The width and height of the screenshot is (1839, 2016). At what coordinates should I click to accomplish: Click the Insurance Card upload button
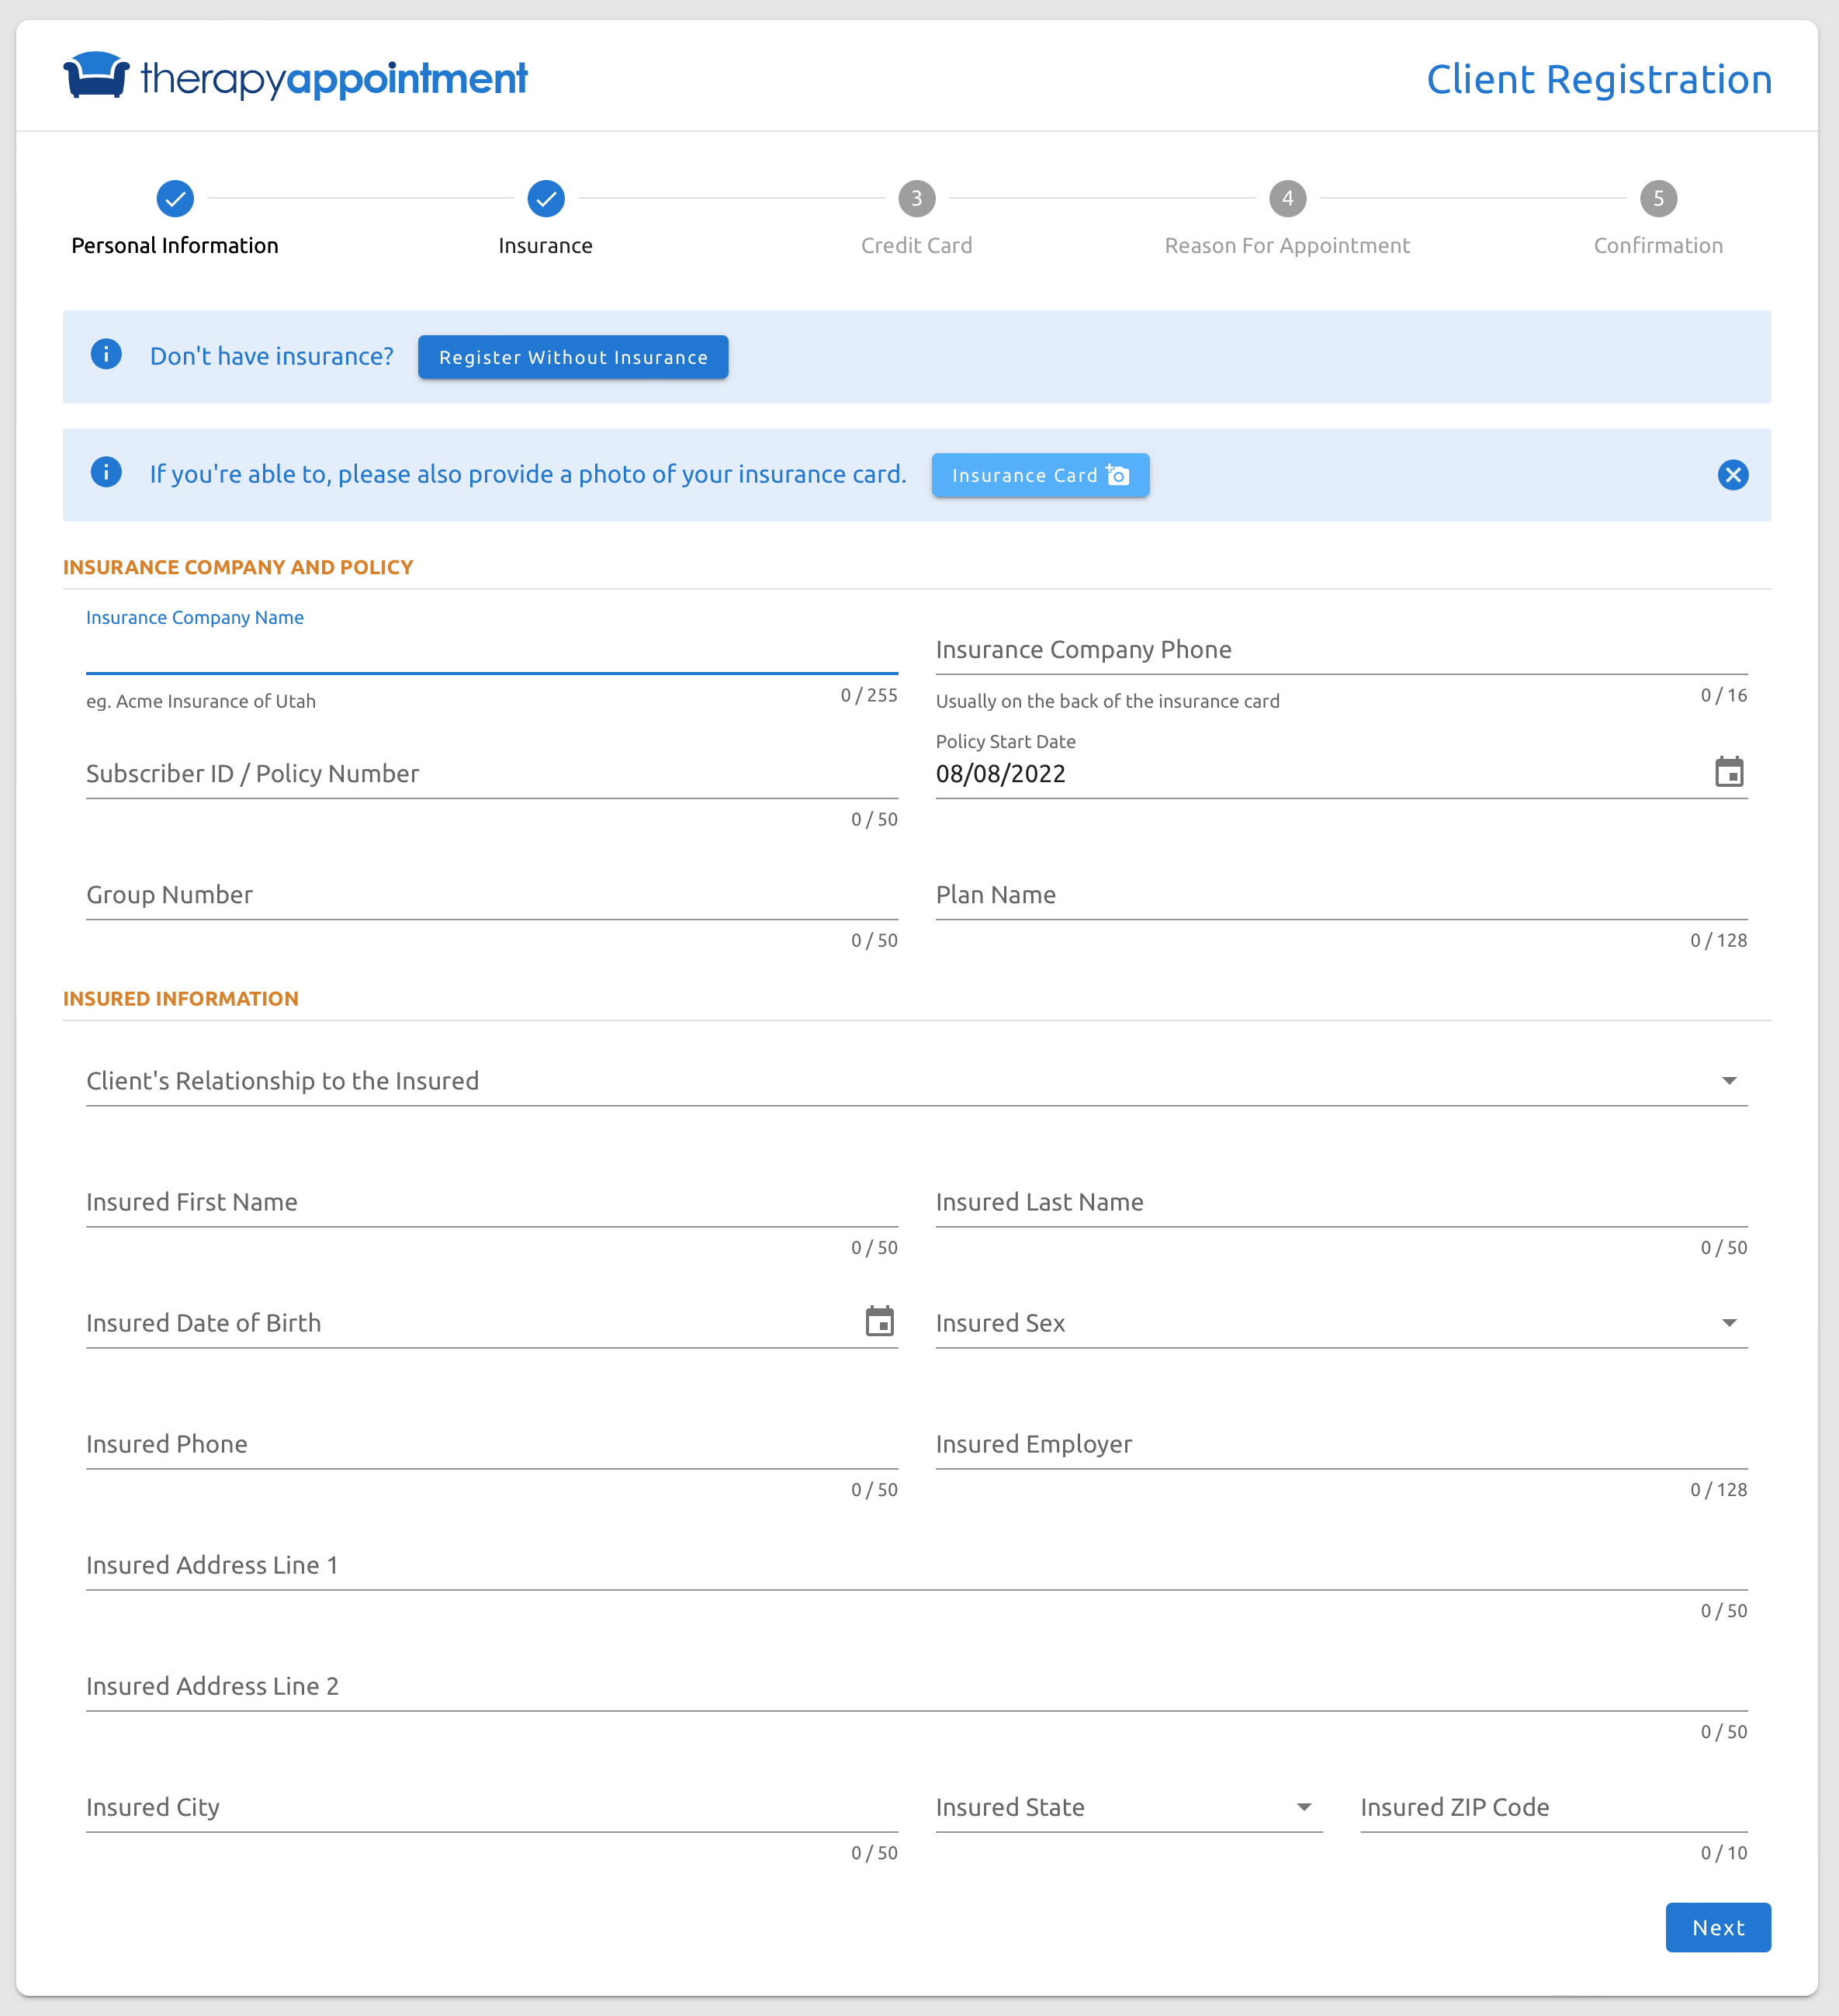(1040, 475)
